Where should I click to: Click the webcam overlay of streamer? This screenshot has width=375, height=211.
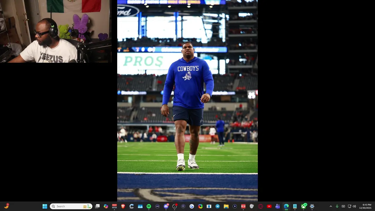[56, 31]
